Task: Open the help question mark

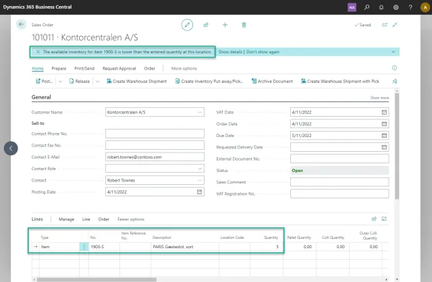Action: (x=410, y=7)
